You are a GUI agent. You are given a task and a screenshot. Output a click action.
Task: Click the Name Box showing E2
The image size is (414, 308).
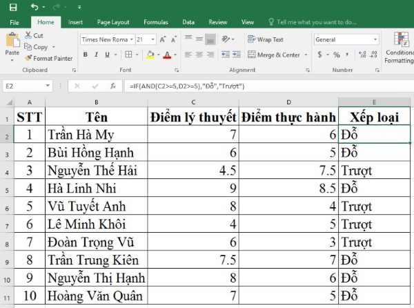pos(28,86)
